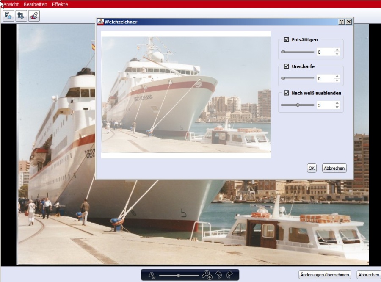Decrease Nach weiß ausblenden value down arrow
The height and width of the screenshot is (282, 381).
(x=337, y=107)
